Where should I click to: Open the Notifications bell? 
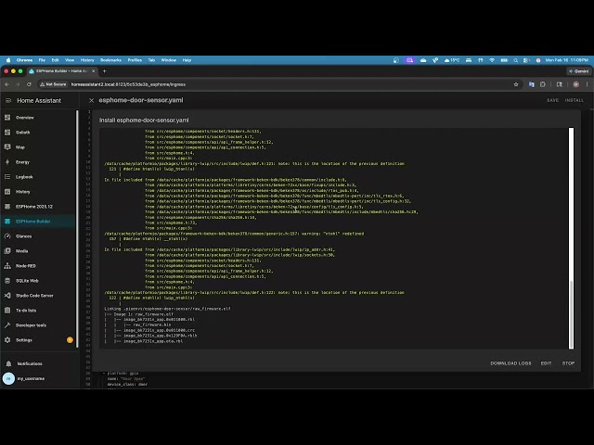(x=8, y=363)
